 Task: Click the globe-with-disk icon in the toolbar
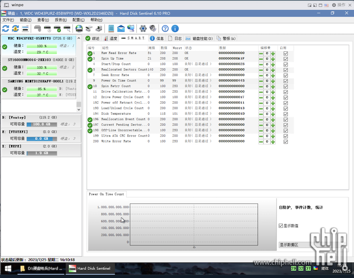point(79,29)
